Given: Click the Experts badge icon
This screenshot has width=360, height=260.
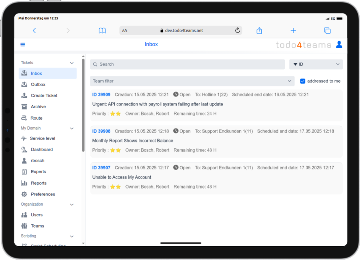Looking at the screenshot, I should click(24, 172).
